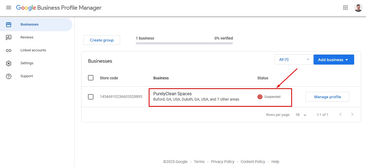
Task: Click the Create group button
Action: [x=102, y=40]
